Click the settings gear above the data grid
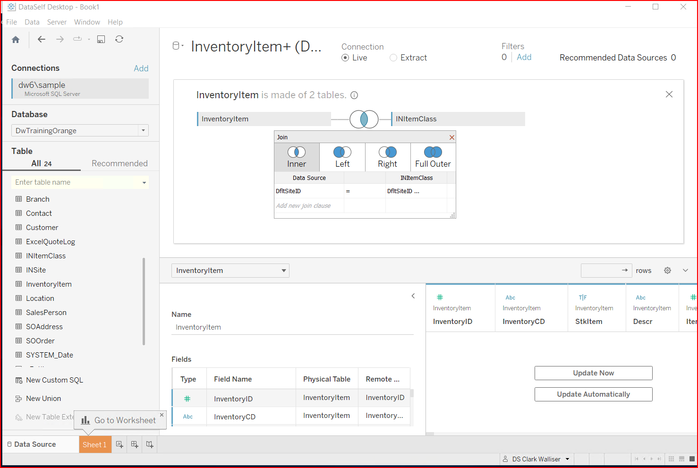This screenshot has height=468, width=698. pos(667,270)
